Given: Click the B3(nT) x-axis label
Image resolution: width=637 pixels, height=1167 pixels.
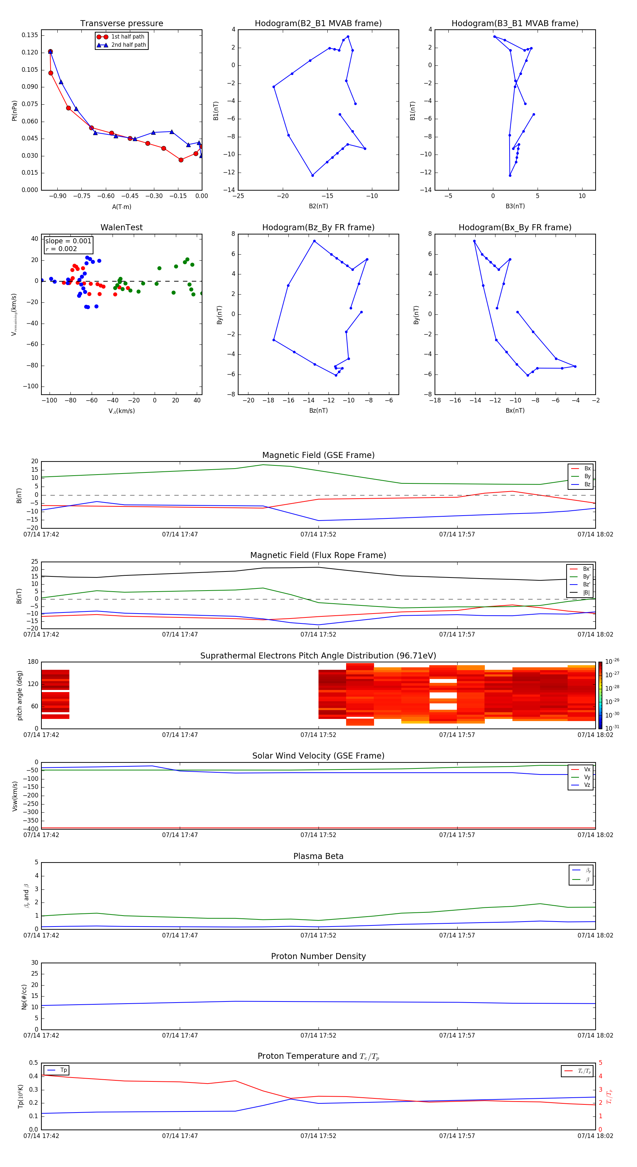Looking at the screenshot, I should coord(515,206).
